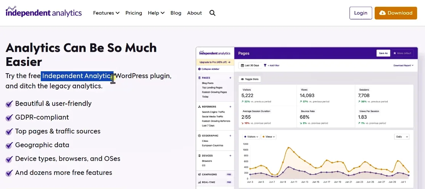Screen dimensions: 425x189
Task: Open the DEVICES sidebar section
Action: click(x=207, y=156)
